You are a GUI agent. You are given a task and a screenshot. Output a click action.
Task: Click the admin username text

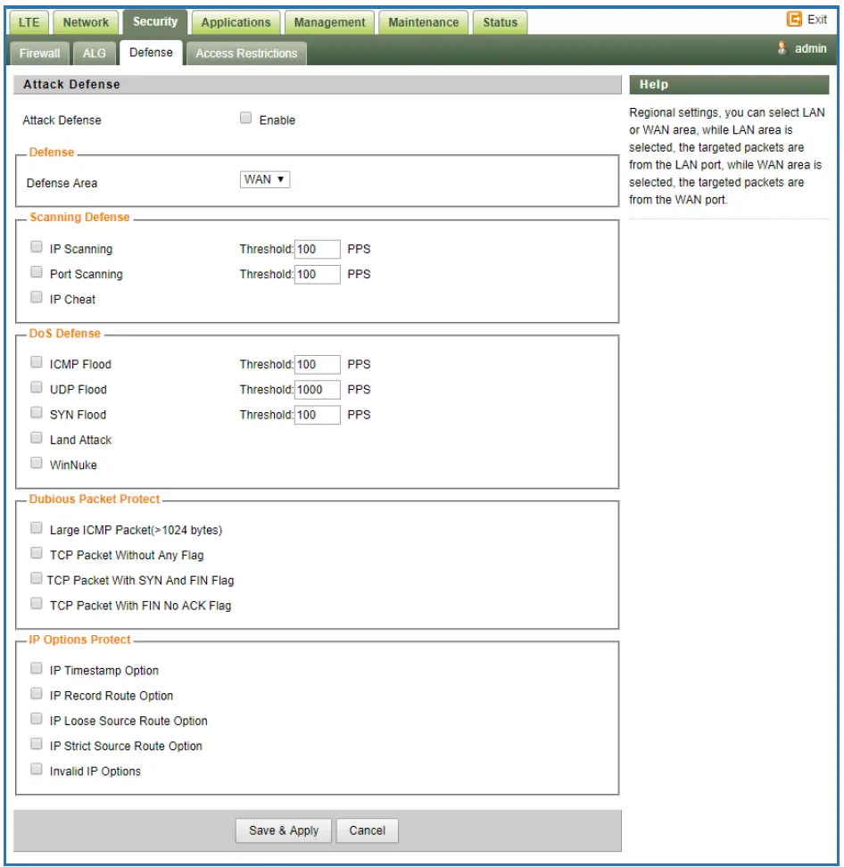811,49
